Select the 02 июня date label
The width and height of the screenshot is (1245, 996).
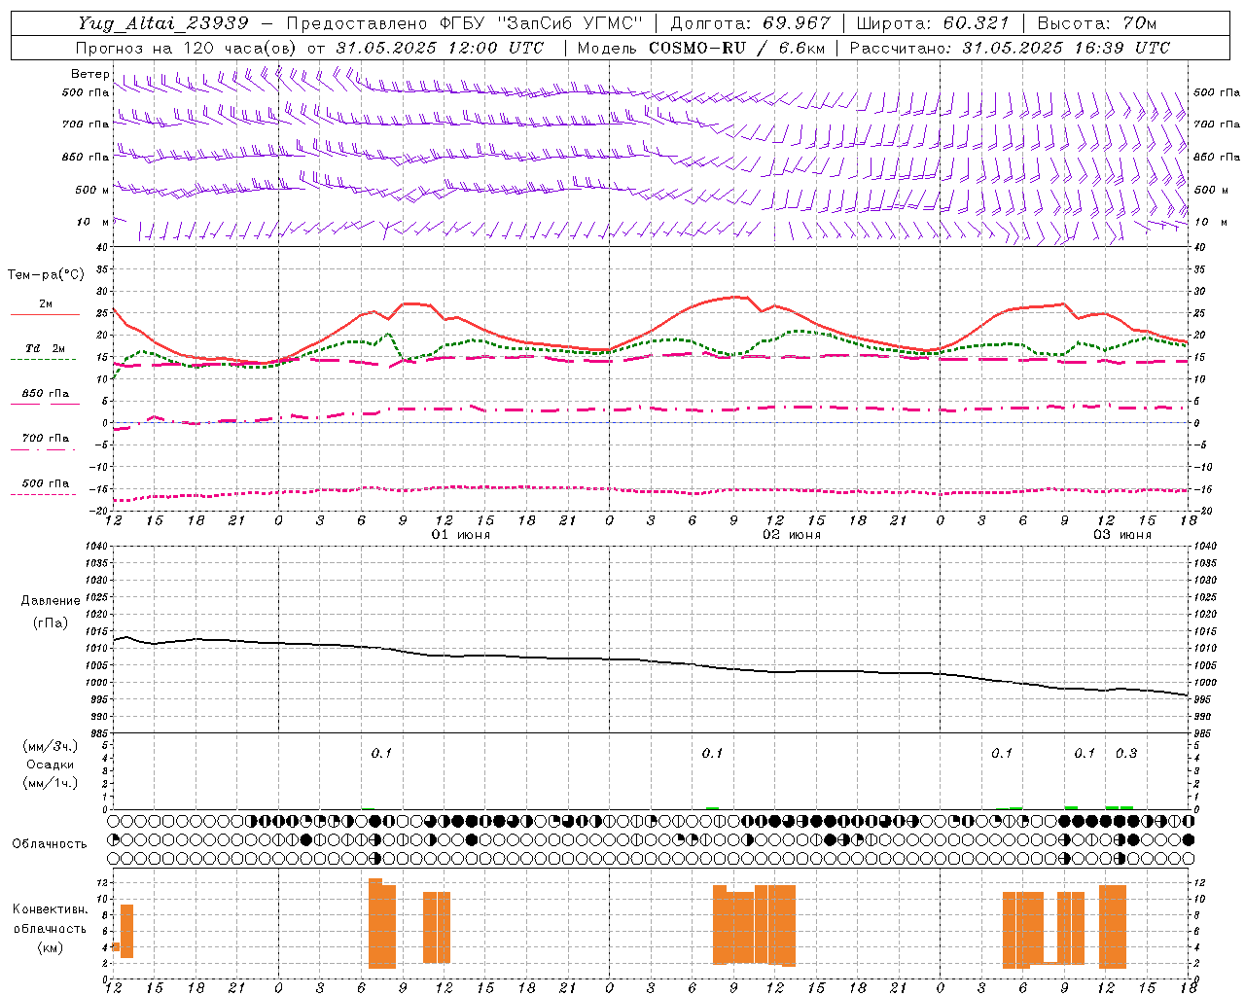click(792, 535)
